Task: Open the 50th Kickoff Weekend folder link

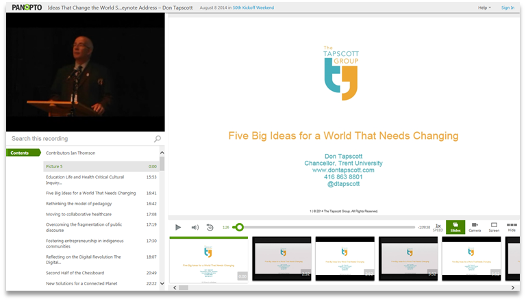Action: coord(253,8)
